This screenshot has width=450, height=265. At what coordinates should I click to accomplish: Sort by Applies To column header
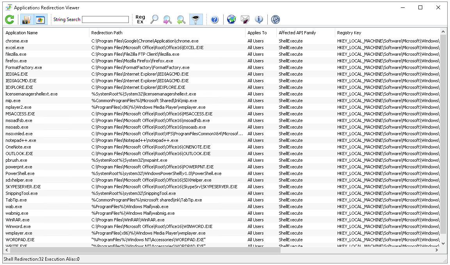click(261, 33)
